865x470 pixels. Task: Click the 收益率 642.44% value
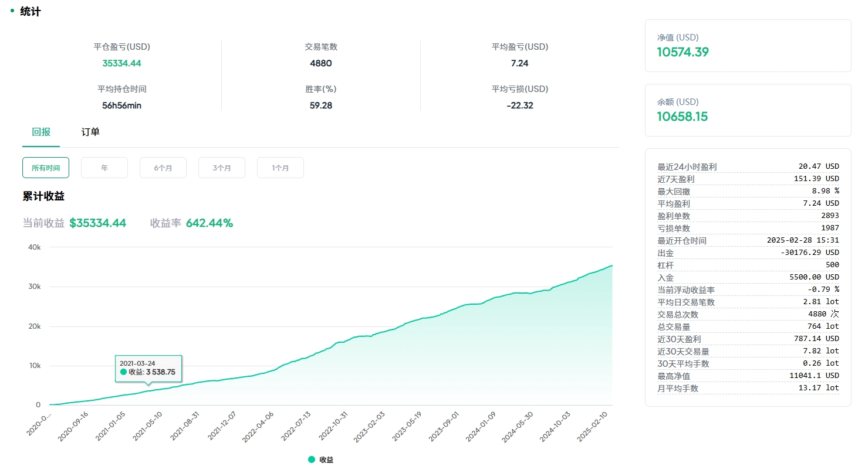click(210, 223)
